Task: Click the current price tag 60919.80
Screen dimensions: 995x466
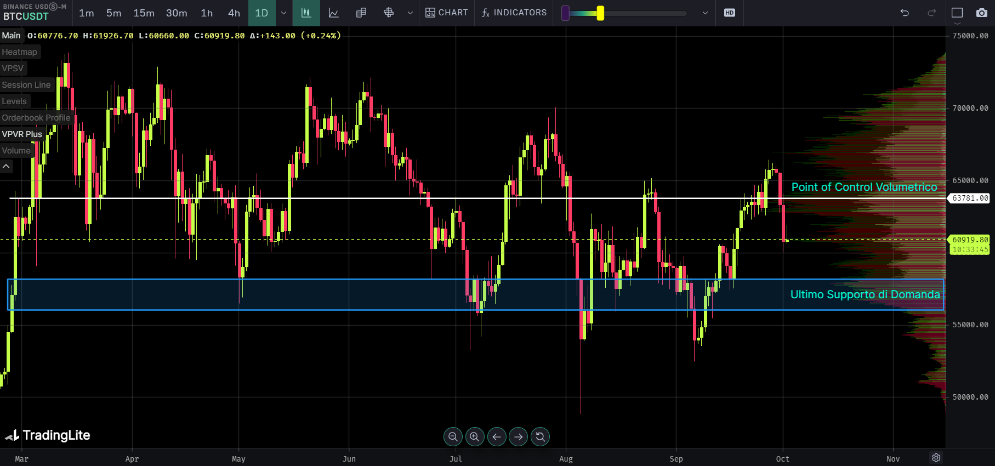Action: (970, 240)
